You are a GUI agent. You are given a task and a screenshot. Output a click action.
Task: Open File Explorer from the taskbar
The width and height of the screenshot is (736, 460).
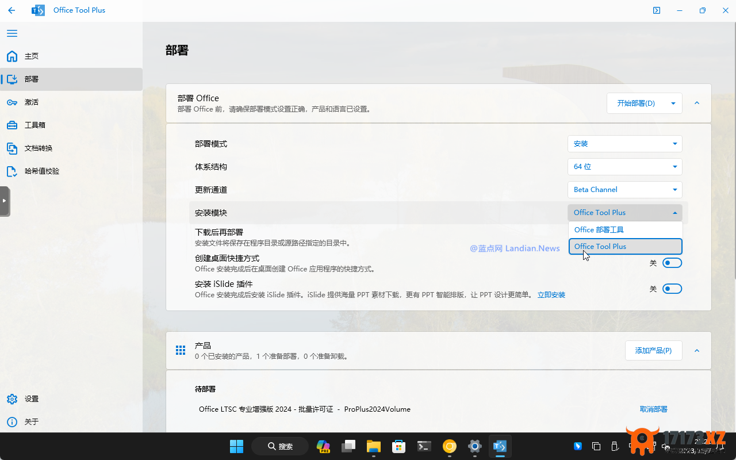pos(374,446)
